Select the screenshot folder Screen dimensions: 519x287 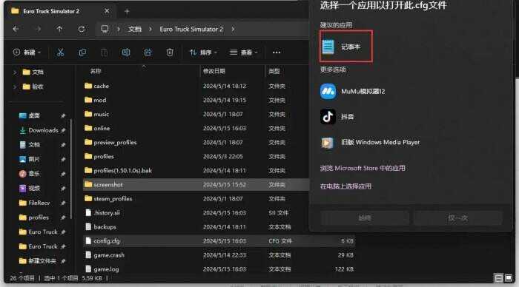click(196, 185)
